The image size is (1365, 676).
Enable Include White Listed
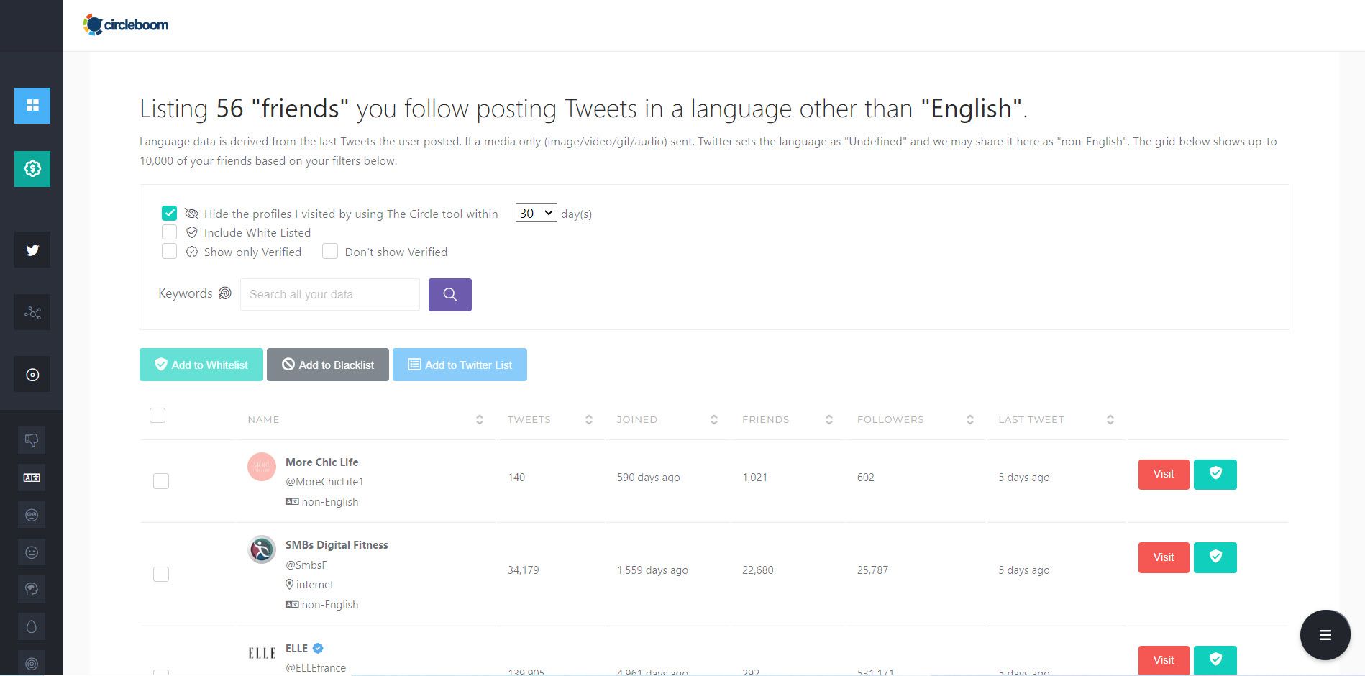(x=169, y=232)
